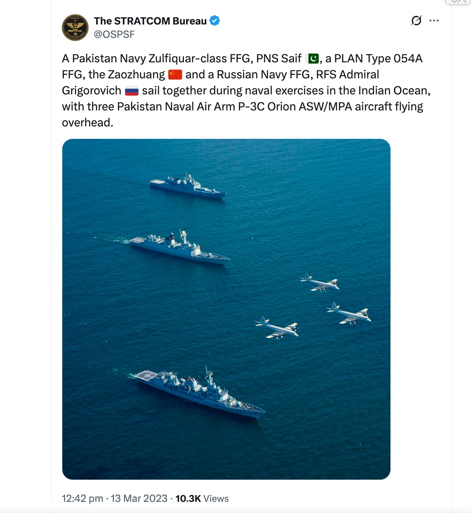Click the rightmost P-3C Orion aircraft
This screenshot has width=471, height=513.
(349, 313)
